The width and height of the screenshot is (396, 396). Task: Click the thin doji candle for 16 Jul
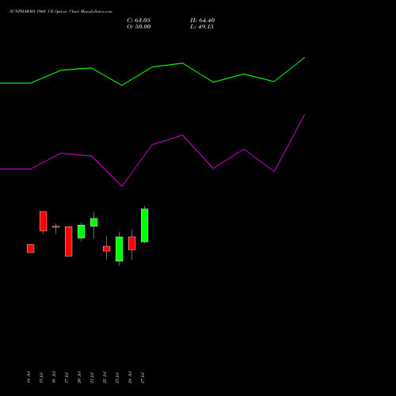tap(56, 227)
